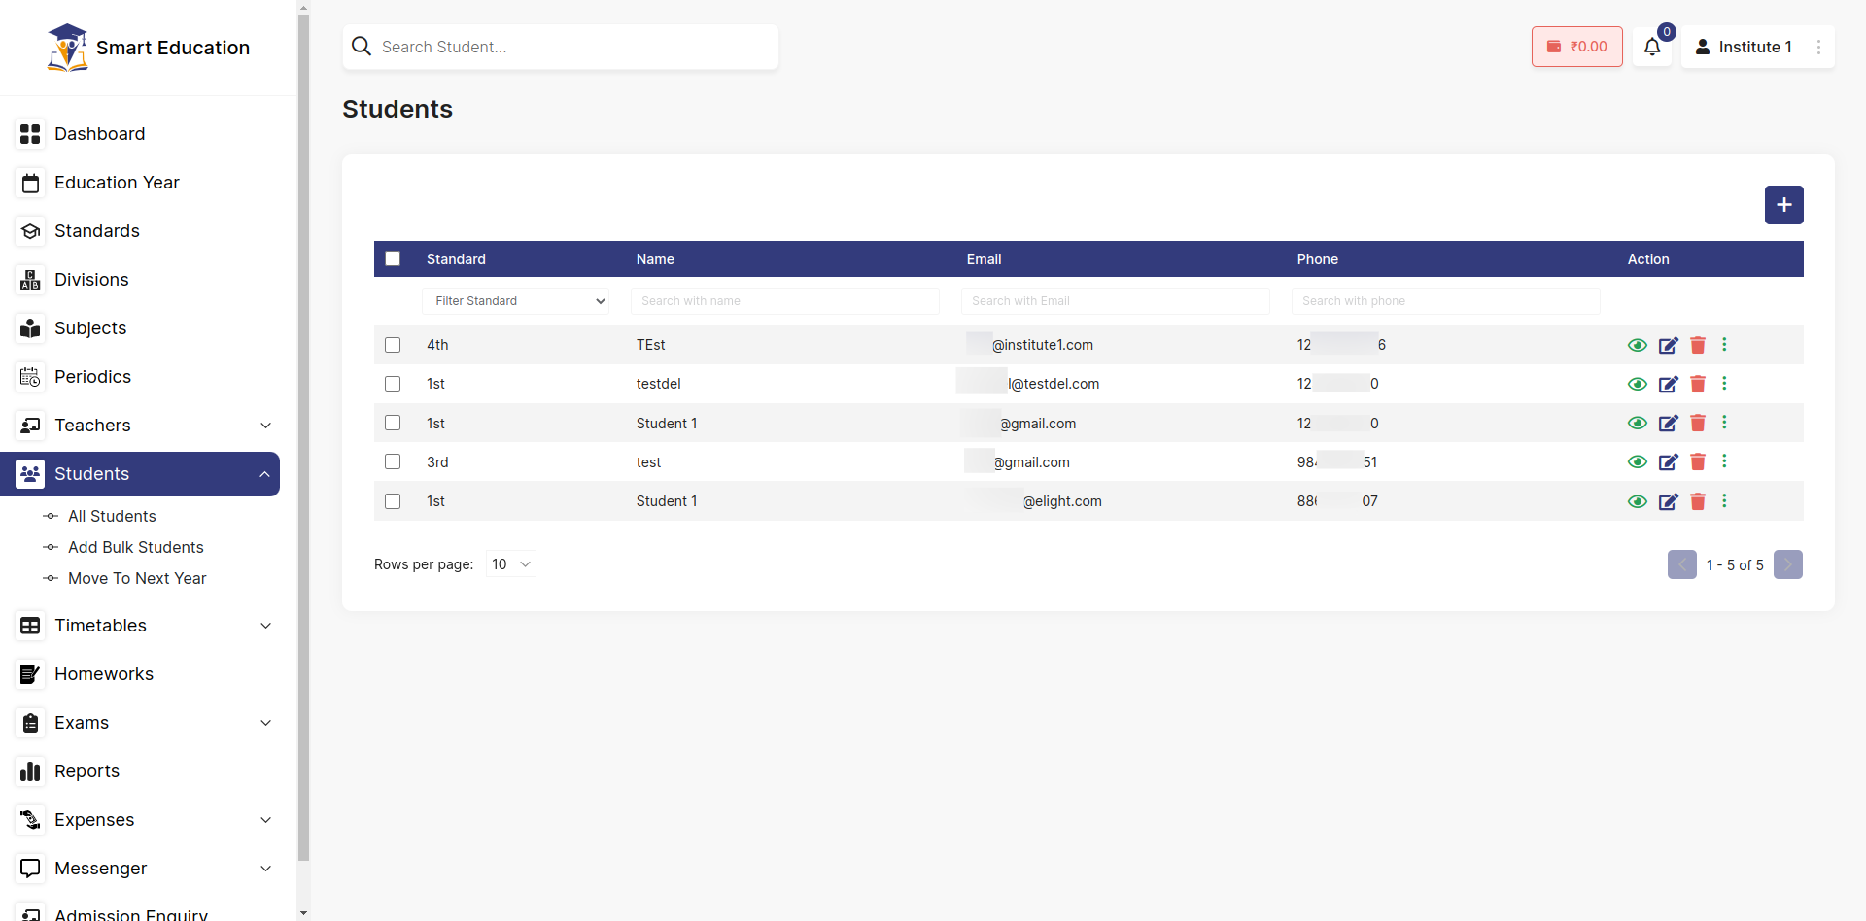Tick the checkbox for the 3rd standard row
This screenshot has width=1866, height=921.
point(393,461)
